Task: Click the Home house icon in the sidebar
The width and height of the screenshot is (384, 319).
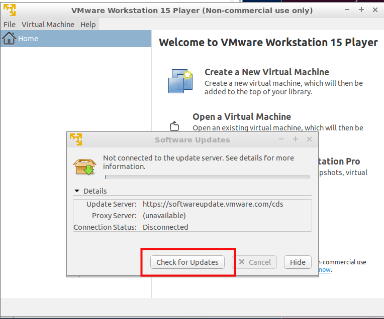Action: (x=9, y=39)
